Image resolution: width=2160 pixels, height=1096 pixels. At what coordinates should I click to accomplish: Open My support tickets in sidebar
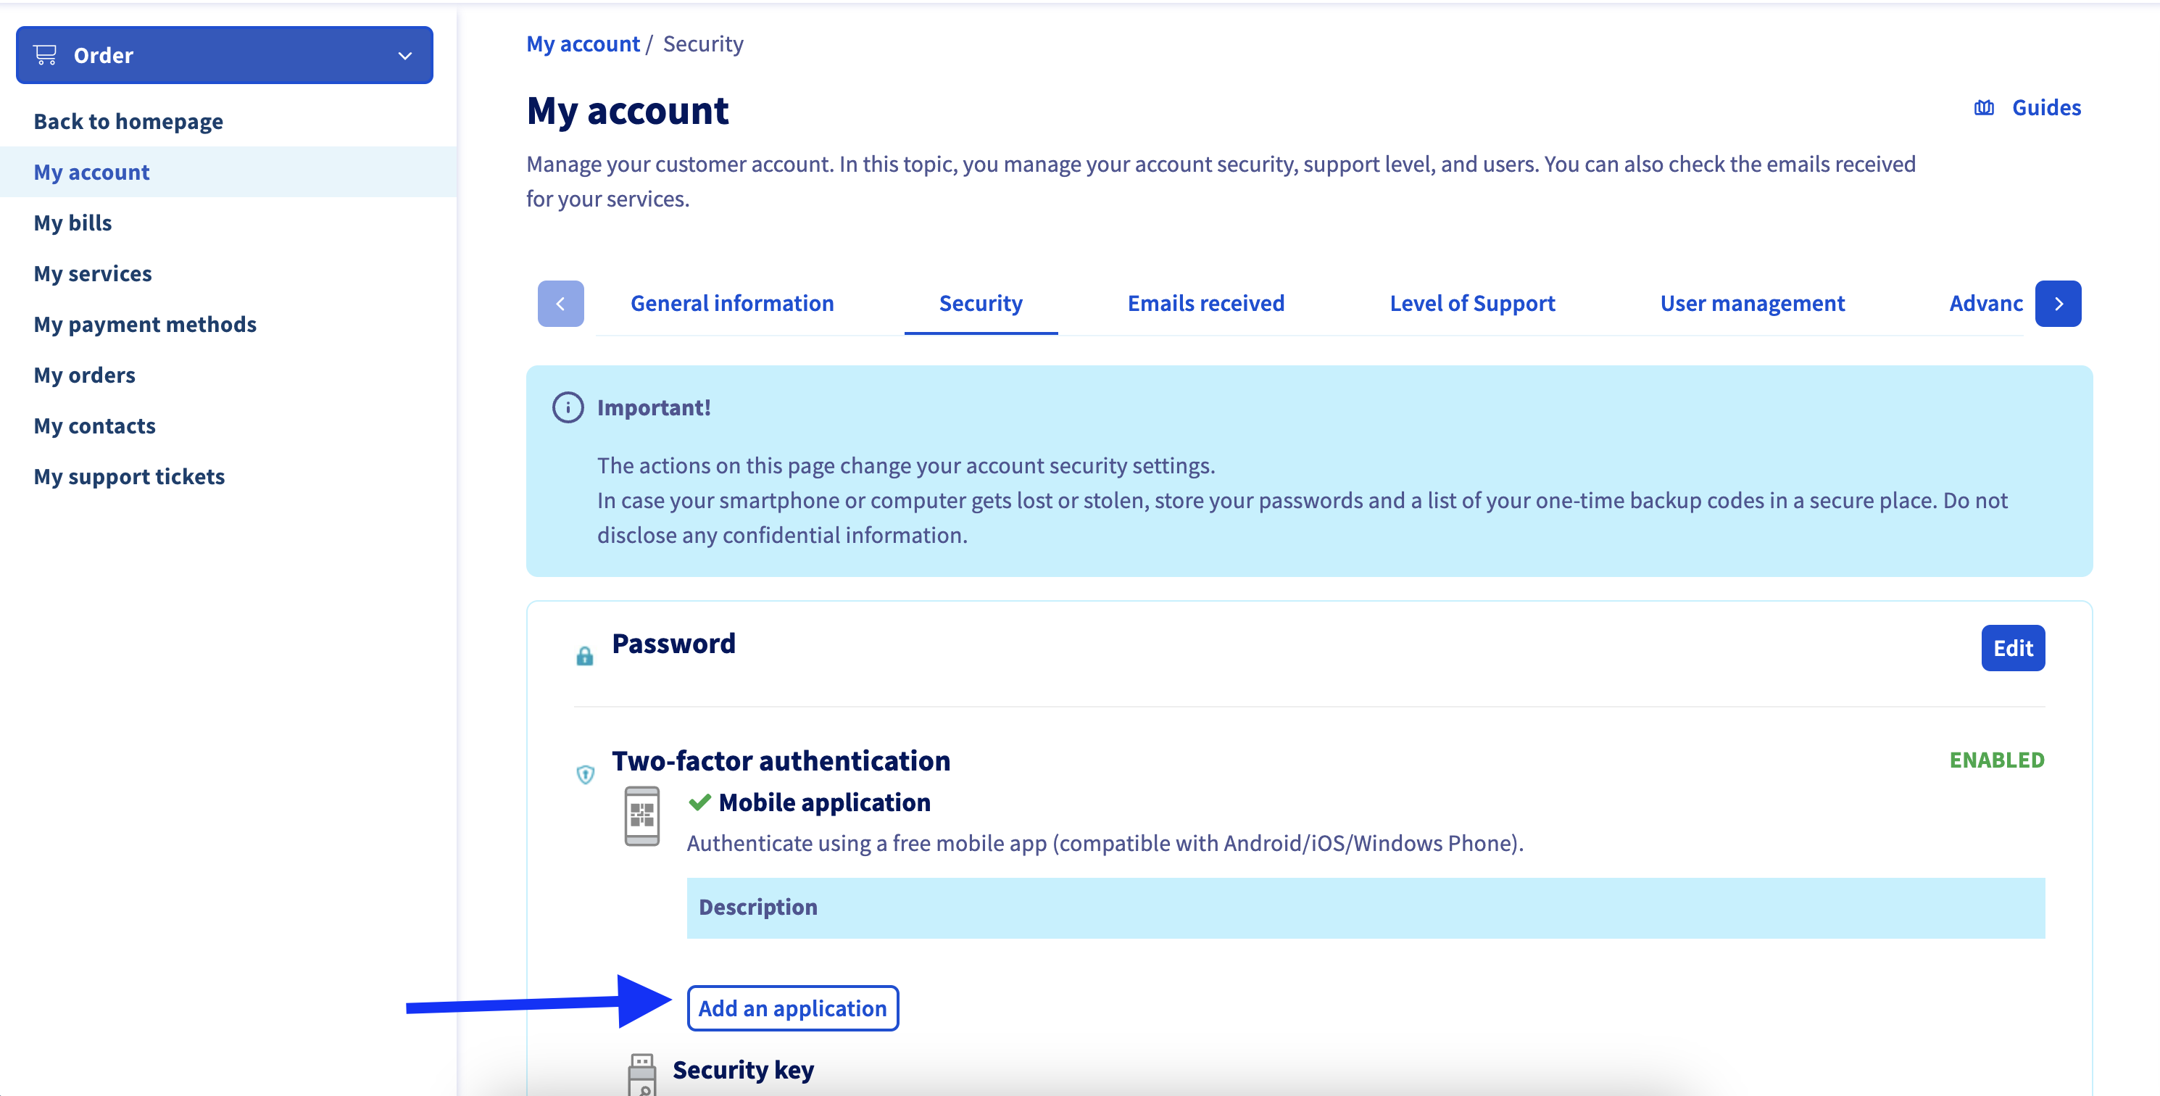[129, 476]
